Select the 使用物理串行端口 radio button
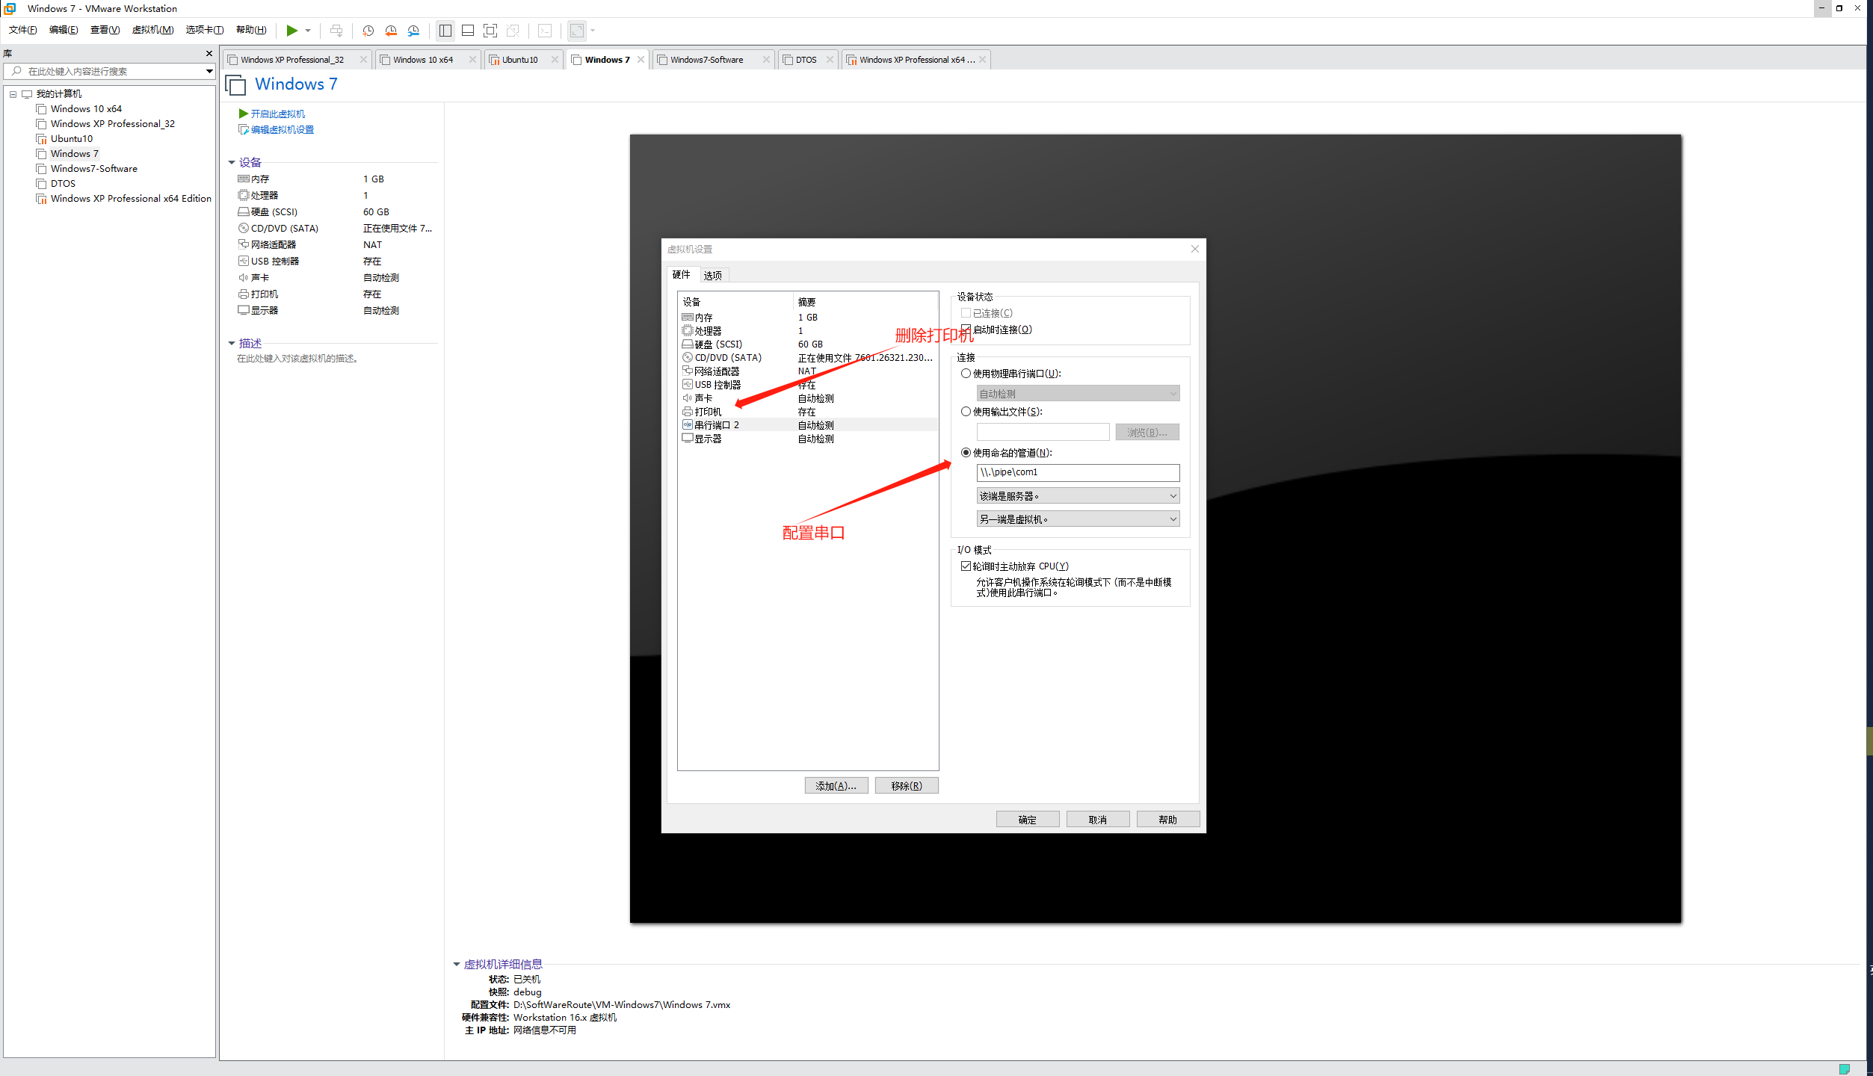 [966, 374]
